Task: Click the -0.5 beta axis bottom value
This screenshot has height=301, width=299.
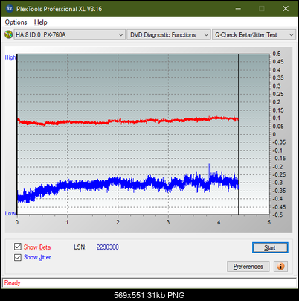Action: [277, 215]
